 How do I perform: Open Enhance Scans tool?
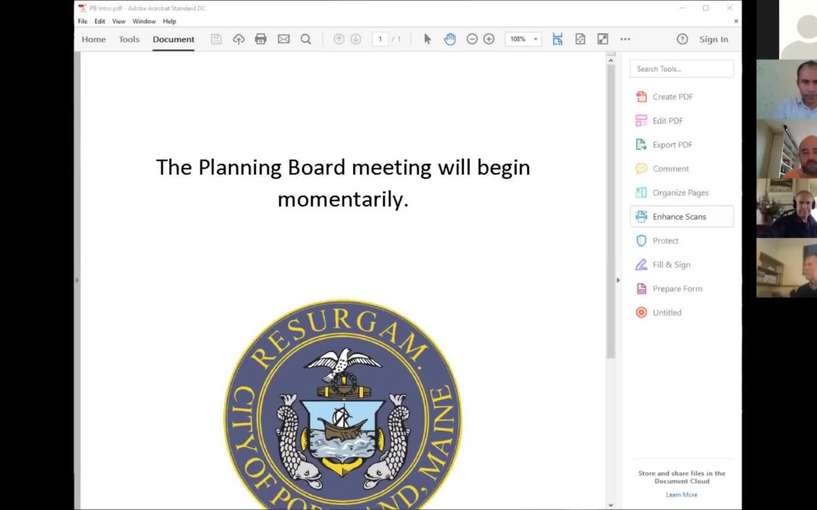682,217
